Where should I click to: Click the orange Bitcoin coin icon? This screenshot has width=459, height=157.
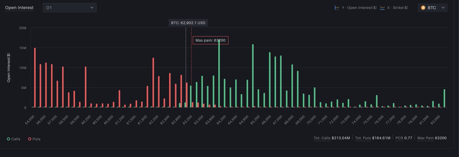[423, 8]
